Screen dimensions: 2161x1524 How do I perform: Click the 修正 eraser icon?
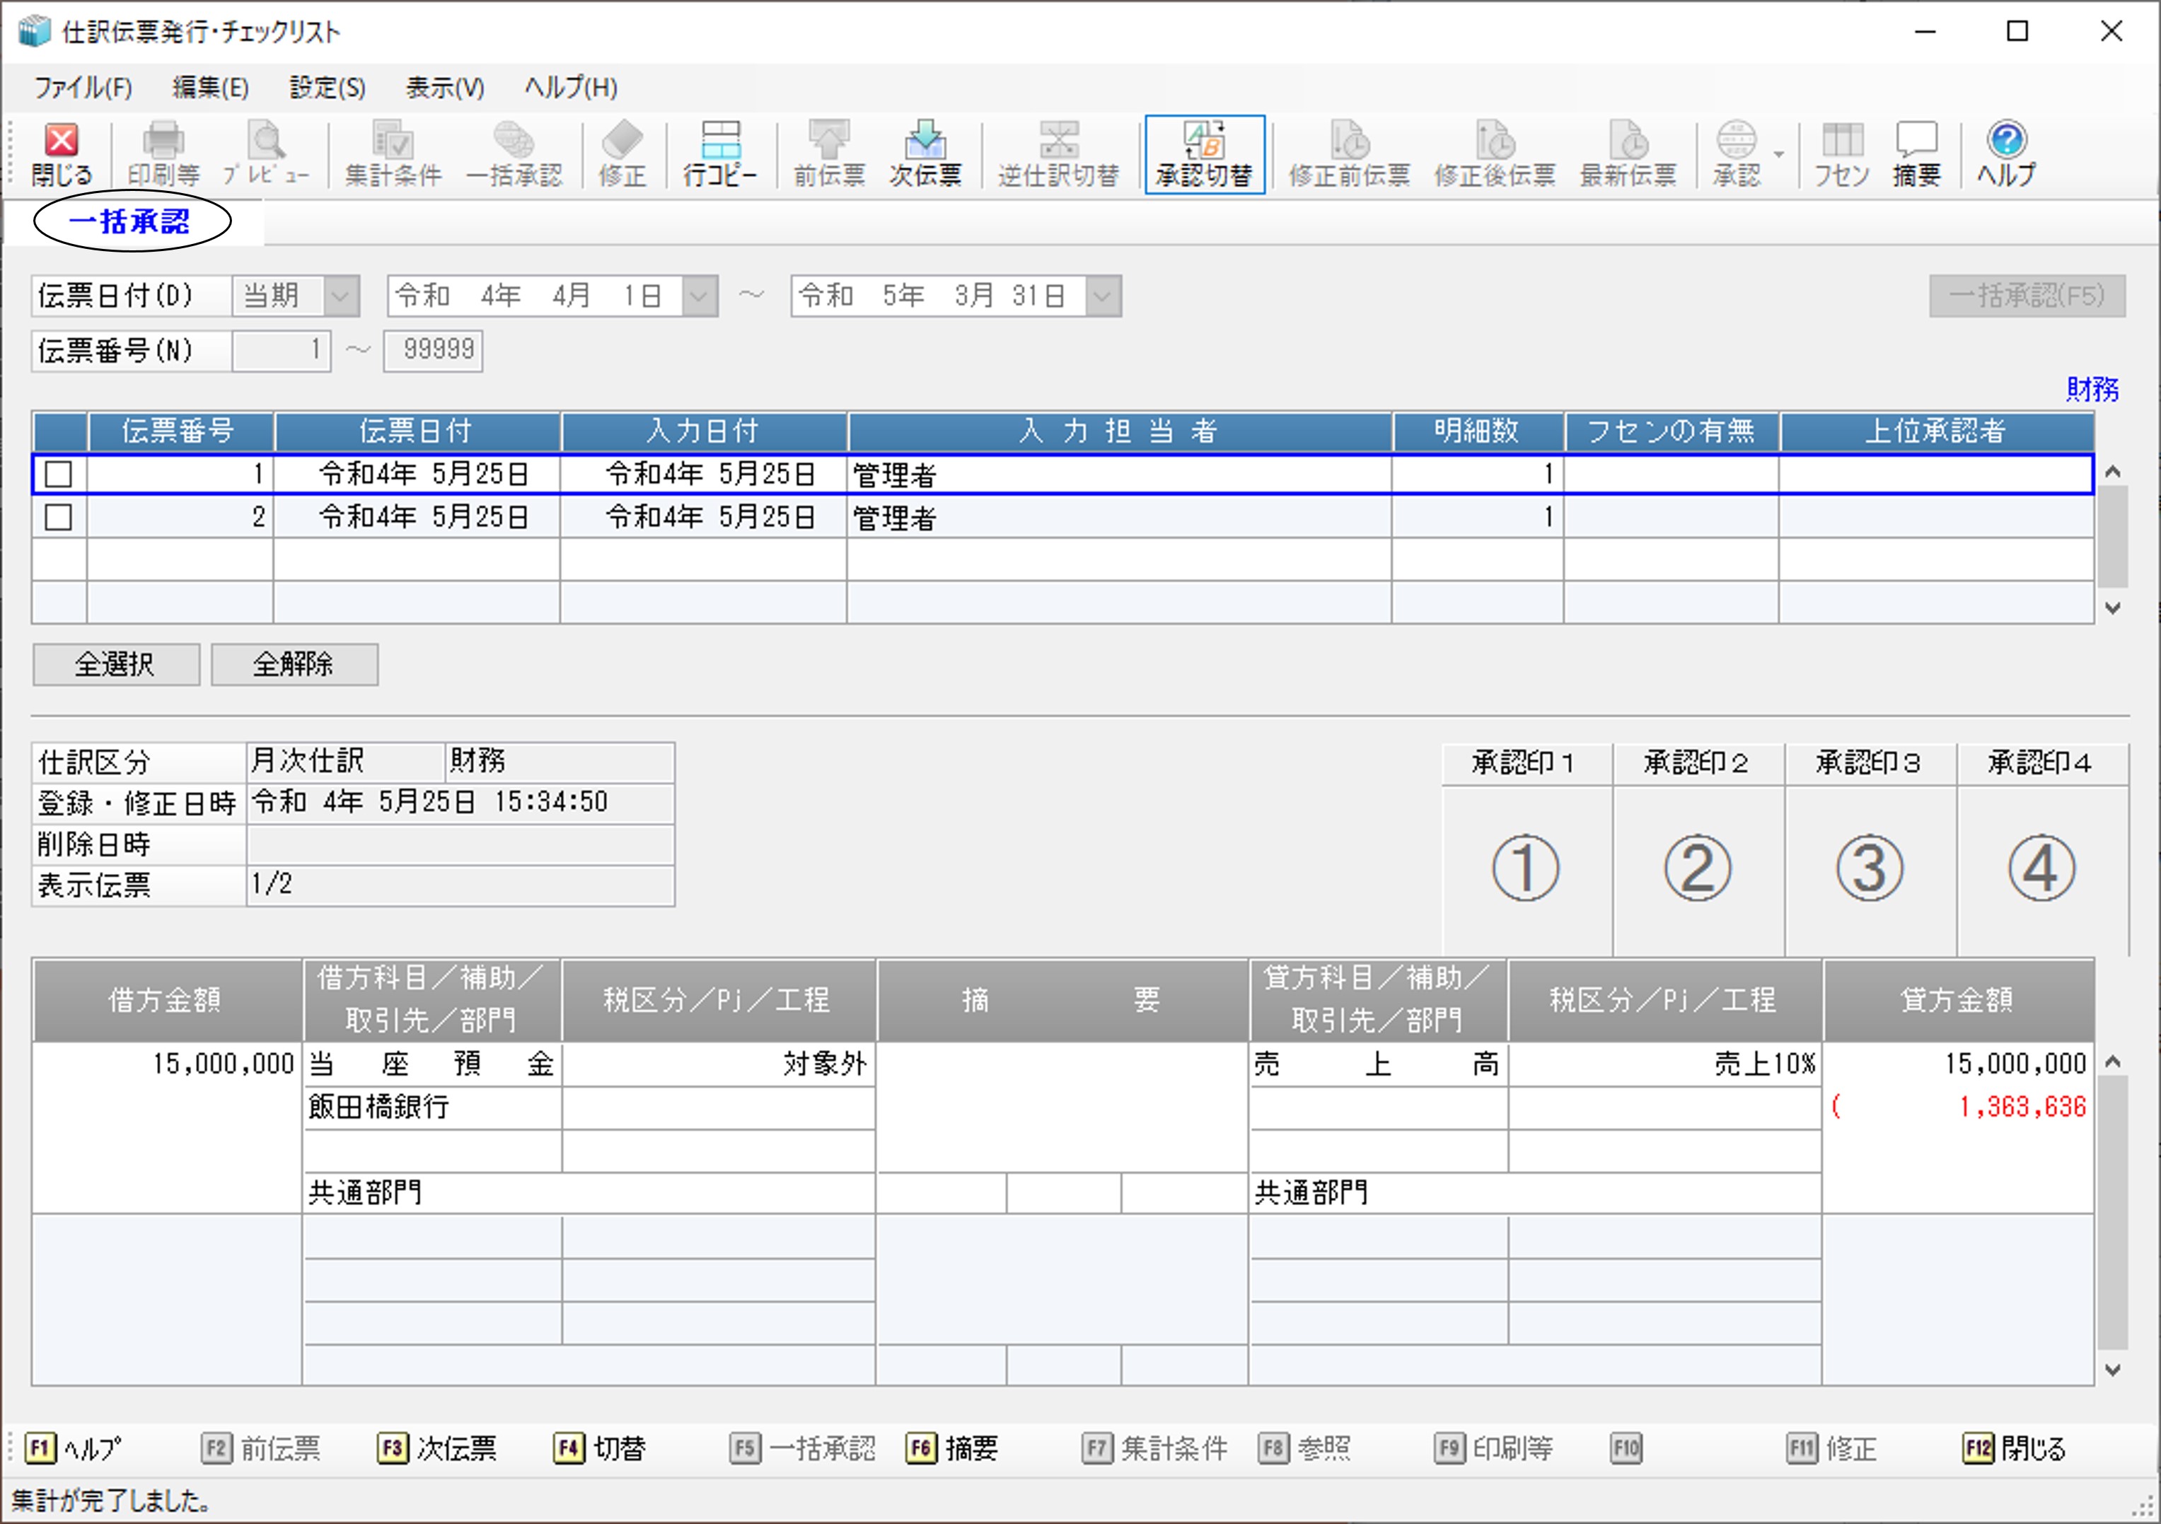[x=622, y=154]
